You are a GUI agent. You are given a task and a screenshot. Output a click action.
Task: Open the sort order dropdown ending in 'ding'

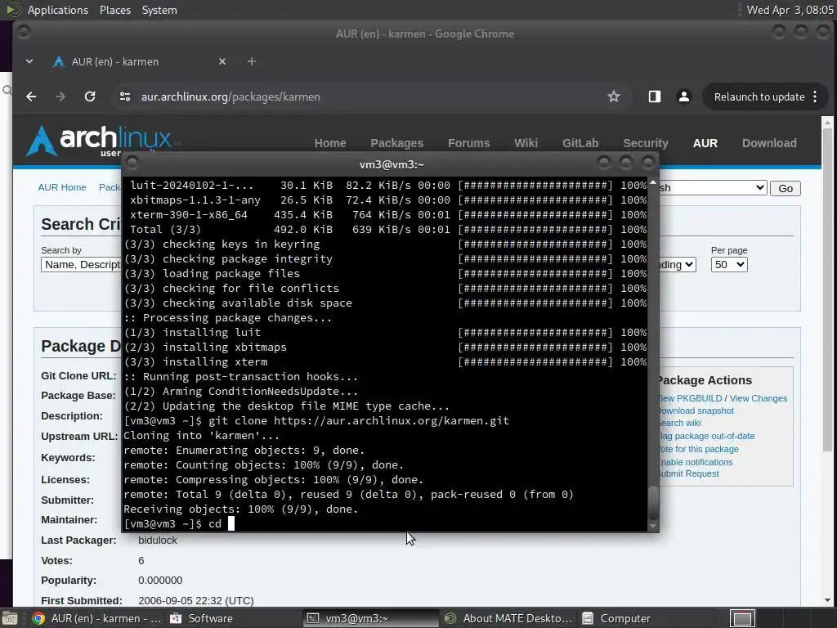click(678, 264)
